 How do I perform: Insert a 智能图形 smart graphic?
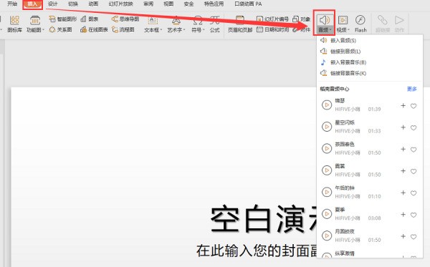pyautogui.click(x=63, y=19)
